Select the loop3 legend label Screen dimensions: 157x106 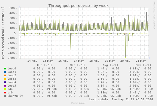[12, 79]
